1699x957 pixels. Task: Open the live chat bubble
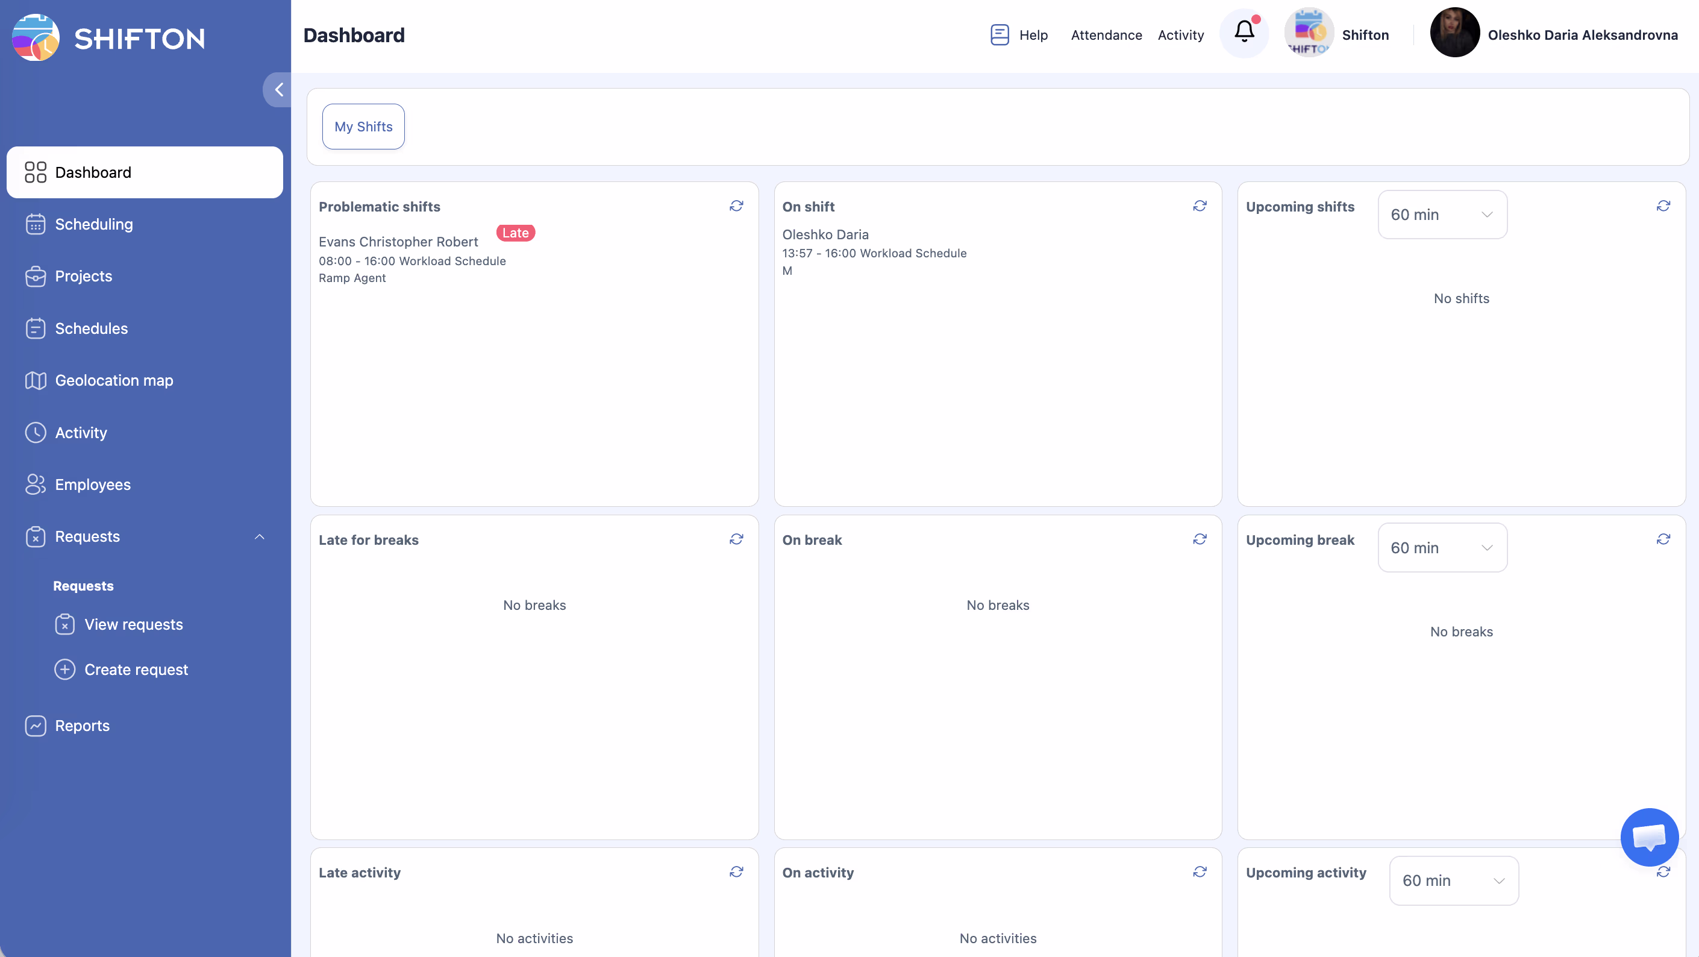(x=1649, y=836)
